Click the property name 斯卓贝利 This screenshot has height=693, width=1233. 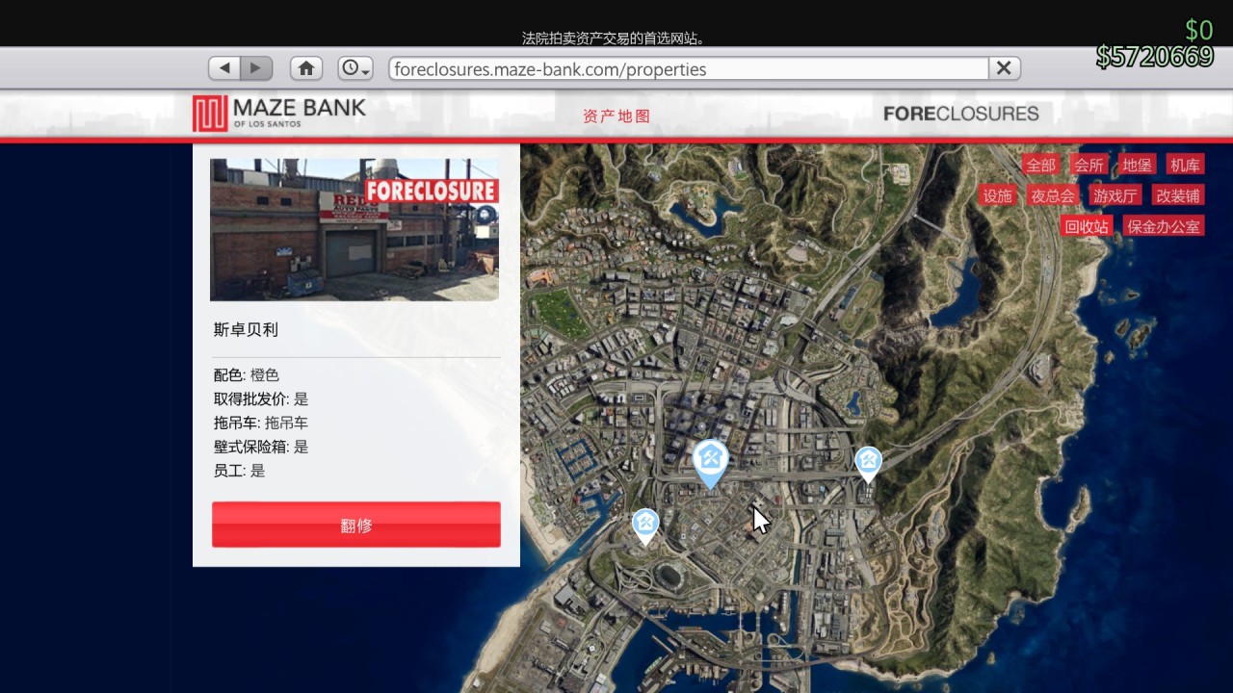point(246,329)
